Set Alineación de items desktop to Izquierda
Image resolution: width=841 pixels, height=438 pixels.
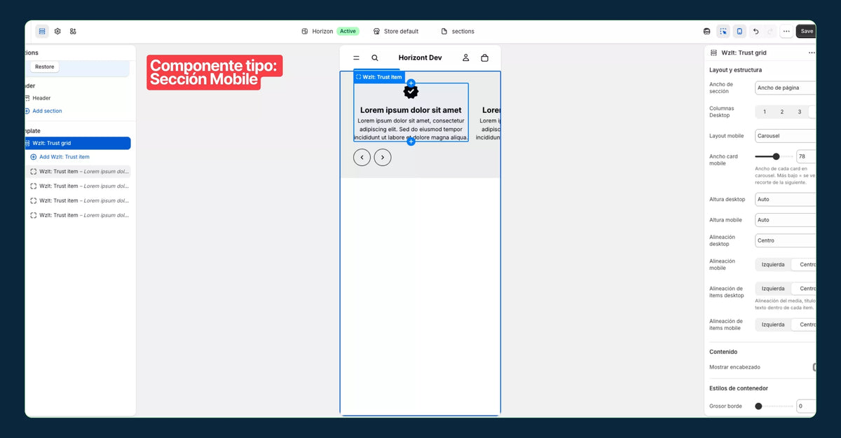pos(773,289)
